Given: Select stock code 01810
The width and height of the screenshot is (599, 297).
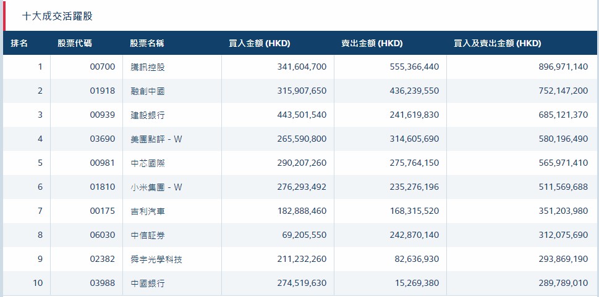Looking at the screenshot, I should tap(103, 187).
